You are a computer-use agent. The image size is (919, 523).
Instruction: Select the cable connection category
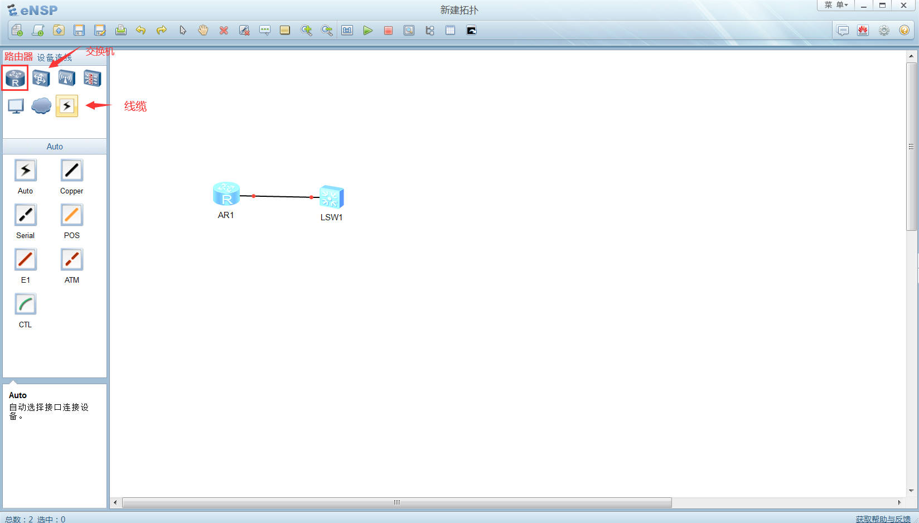coord(67,105)
